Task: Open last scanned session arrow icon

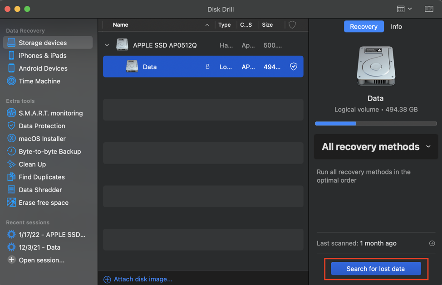Action: pos(432,243)
